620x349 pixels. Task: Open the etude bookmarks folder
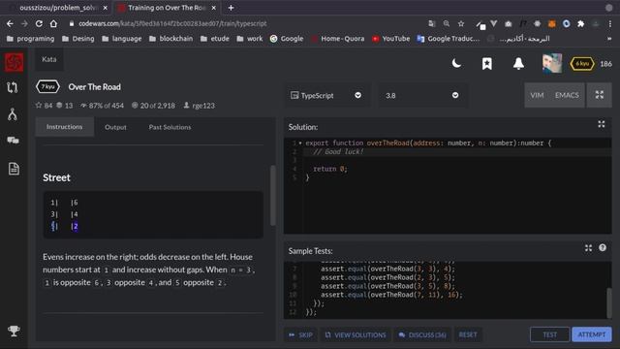pyautogui.click(x=215, y=39)
